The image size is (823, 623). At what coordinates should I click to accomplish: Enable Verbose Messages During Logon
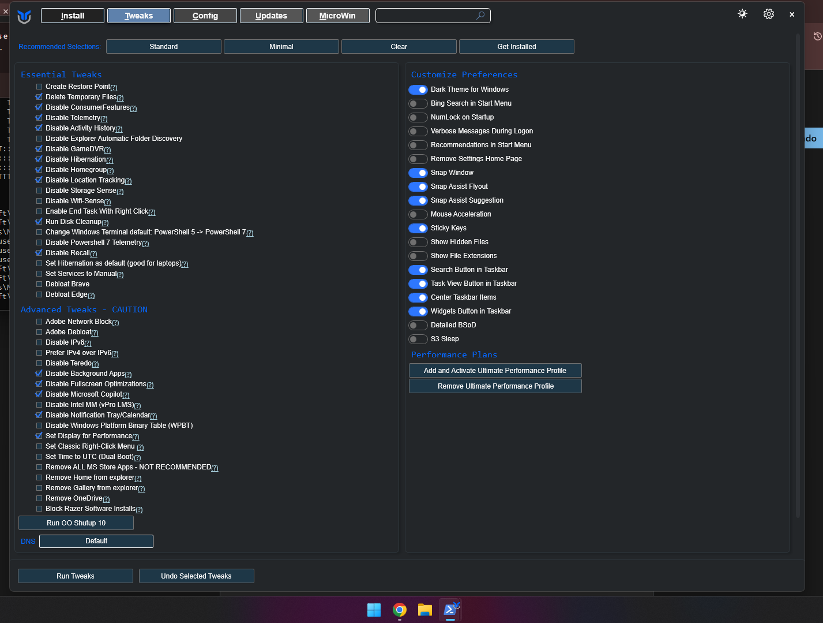(x=418, y=131)
